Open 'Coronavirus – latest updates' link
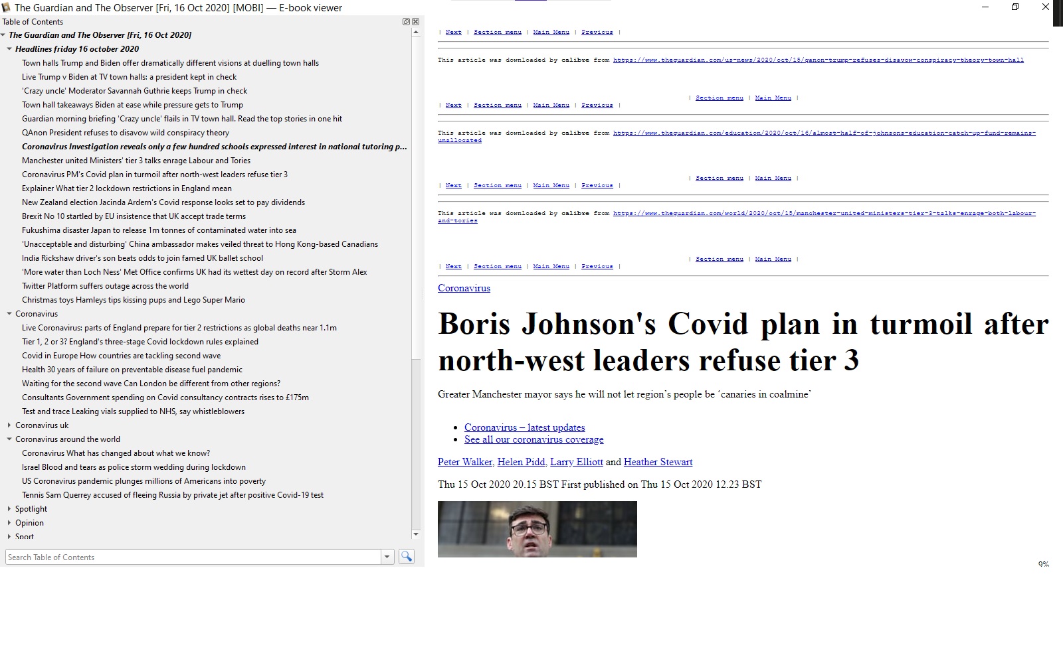Screen dimensions: 1063x653 (x=525, y=427)
